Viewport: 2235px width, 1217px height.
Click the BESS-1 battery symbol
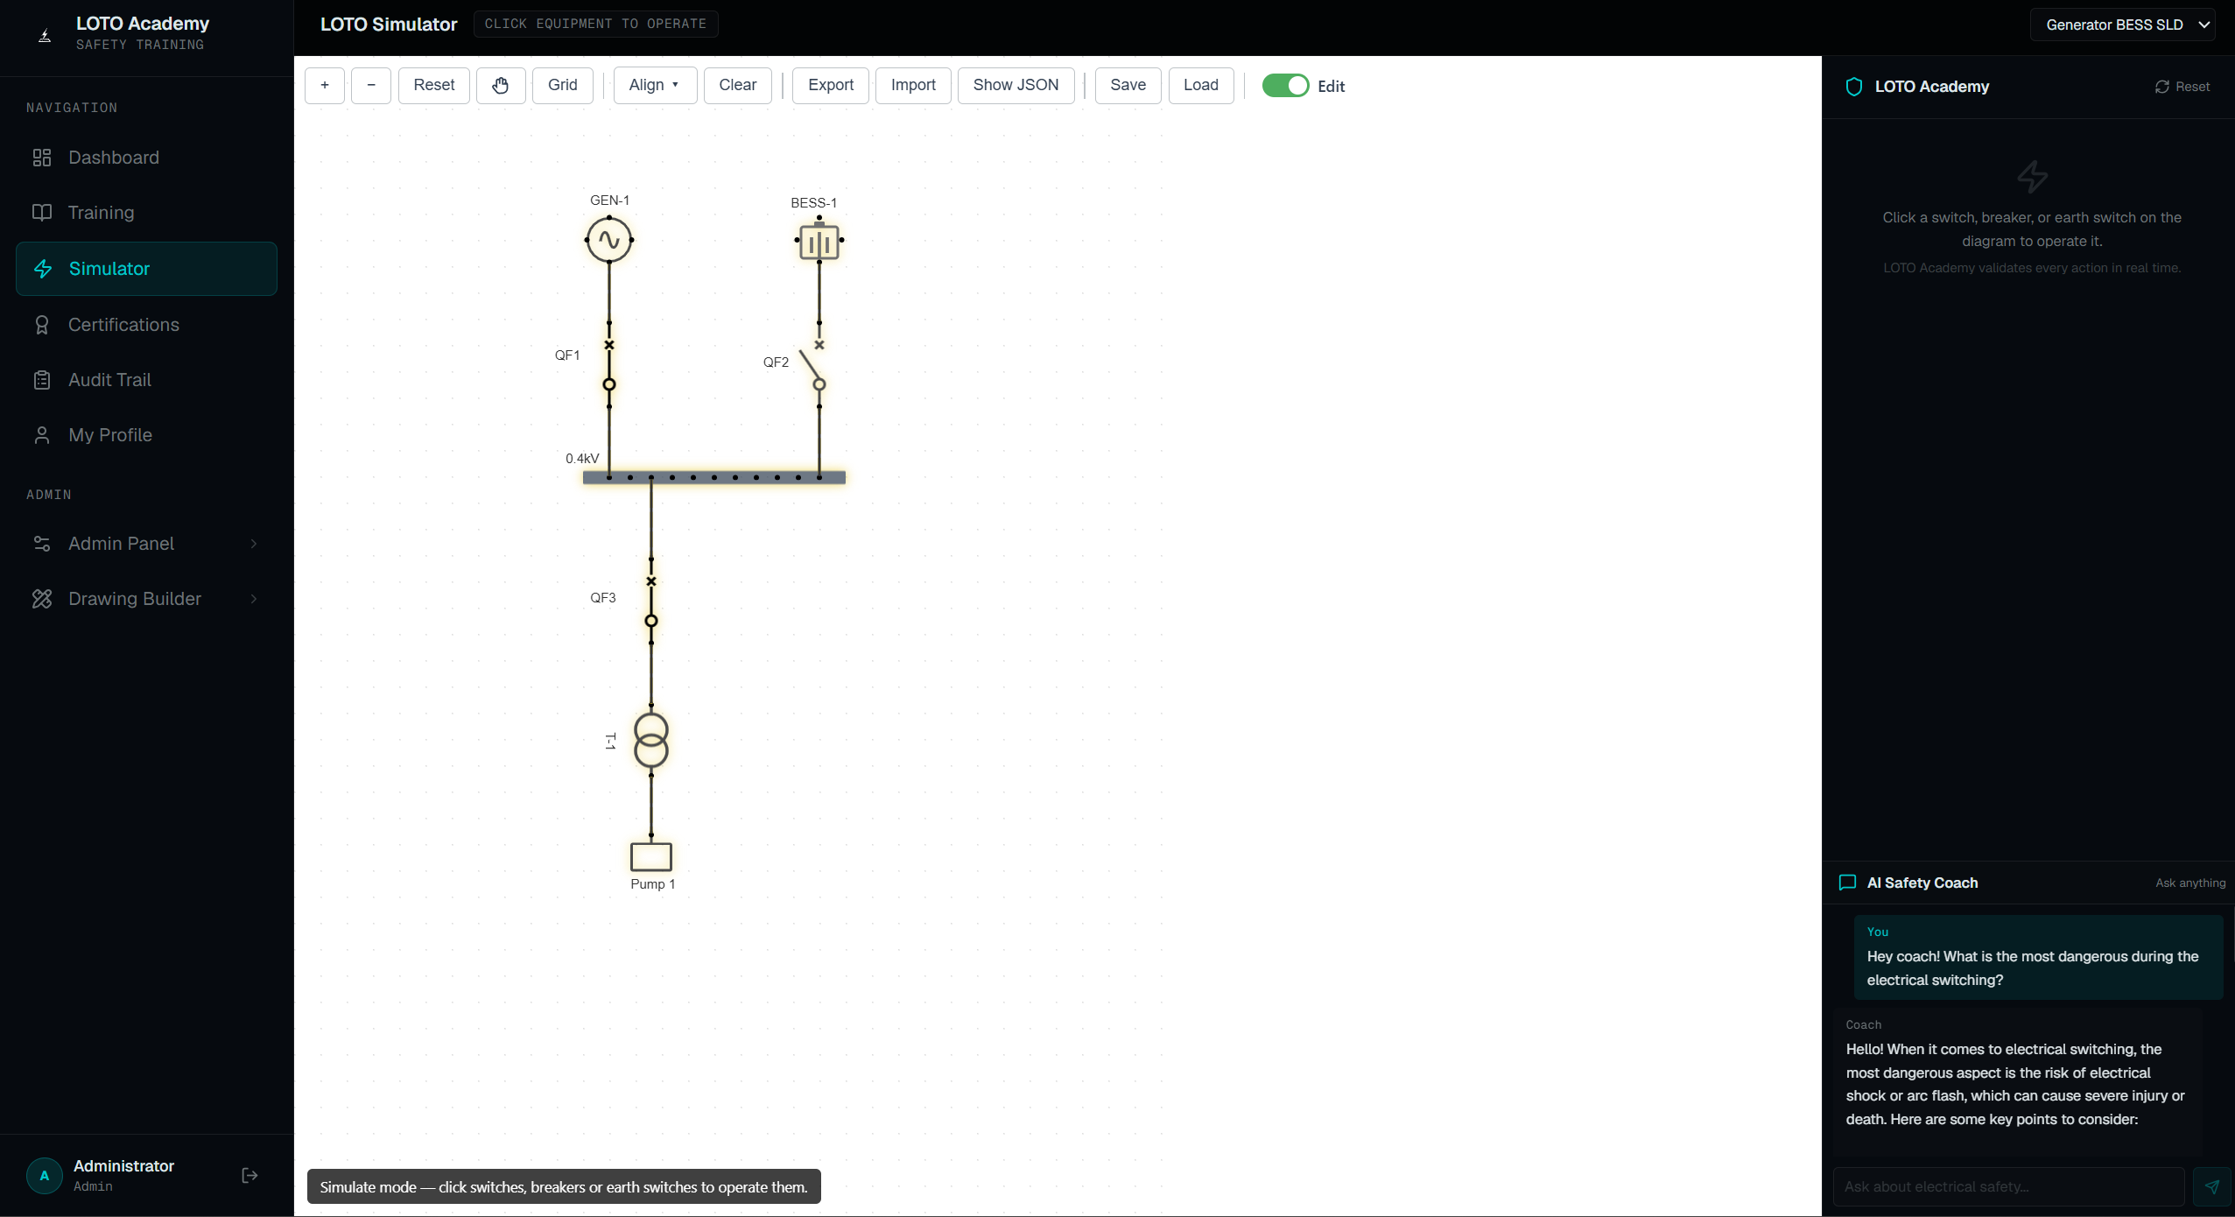(819, 241)
